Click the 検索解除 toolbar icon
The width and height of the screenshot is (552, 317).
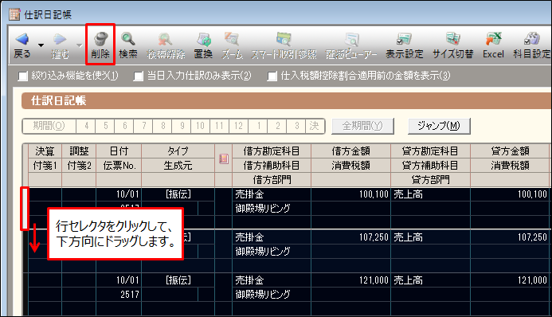coord(165,39)
